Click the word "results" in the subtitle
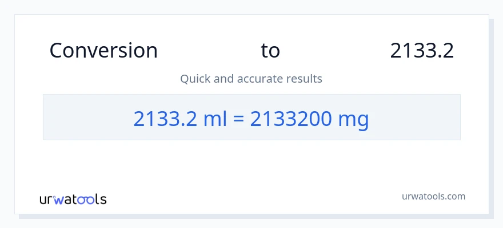This screenshot has height=228, width=503. point(305,79)
